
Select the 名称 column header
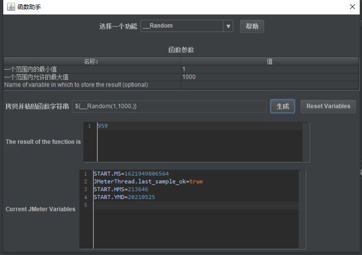click(92, 61)
